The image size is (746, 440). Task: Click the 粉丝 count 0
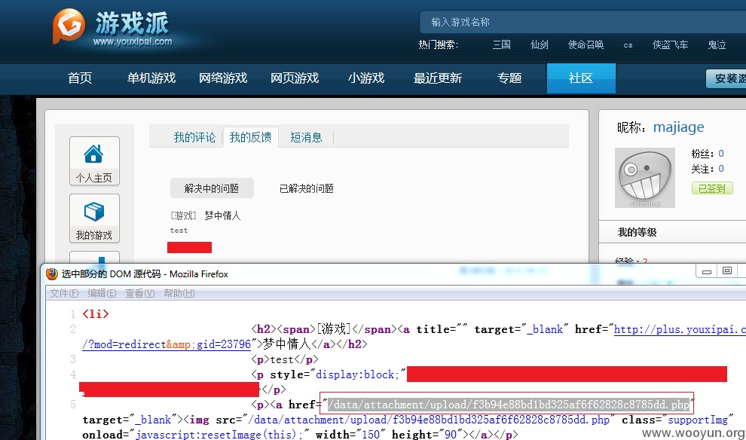click(x=721, y=153)
